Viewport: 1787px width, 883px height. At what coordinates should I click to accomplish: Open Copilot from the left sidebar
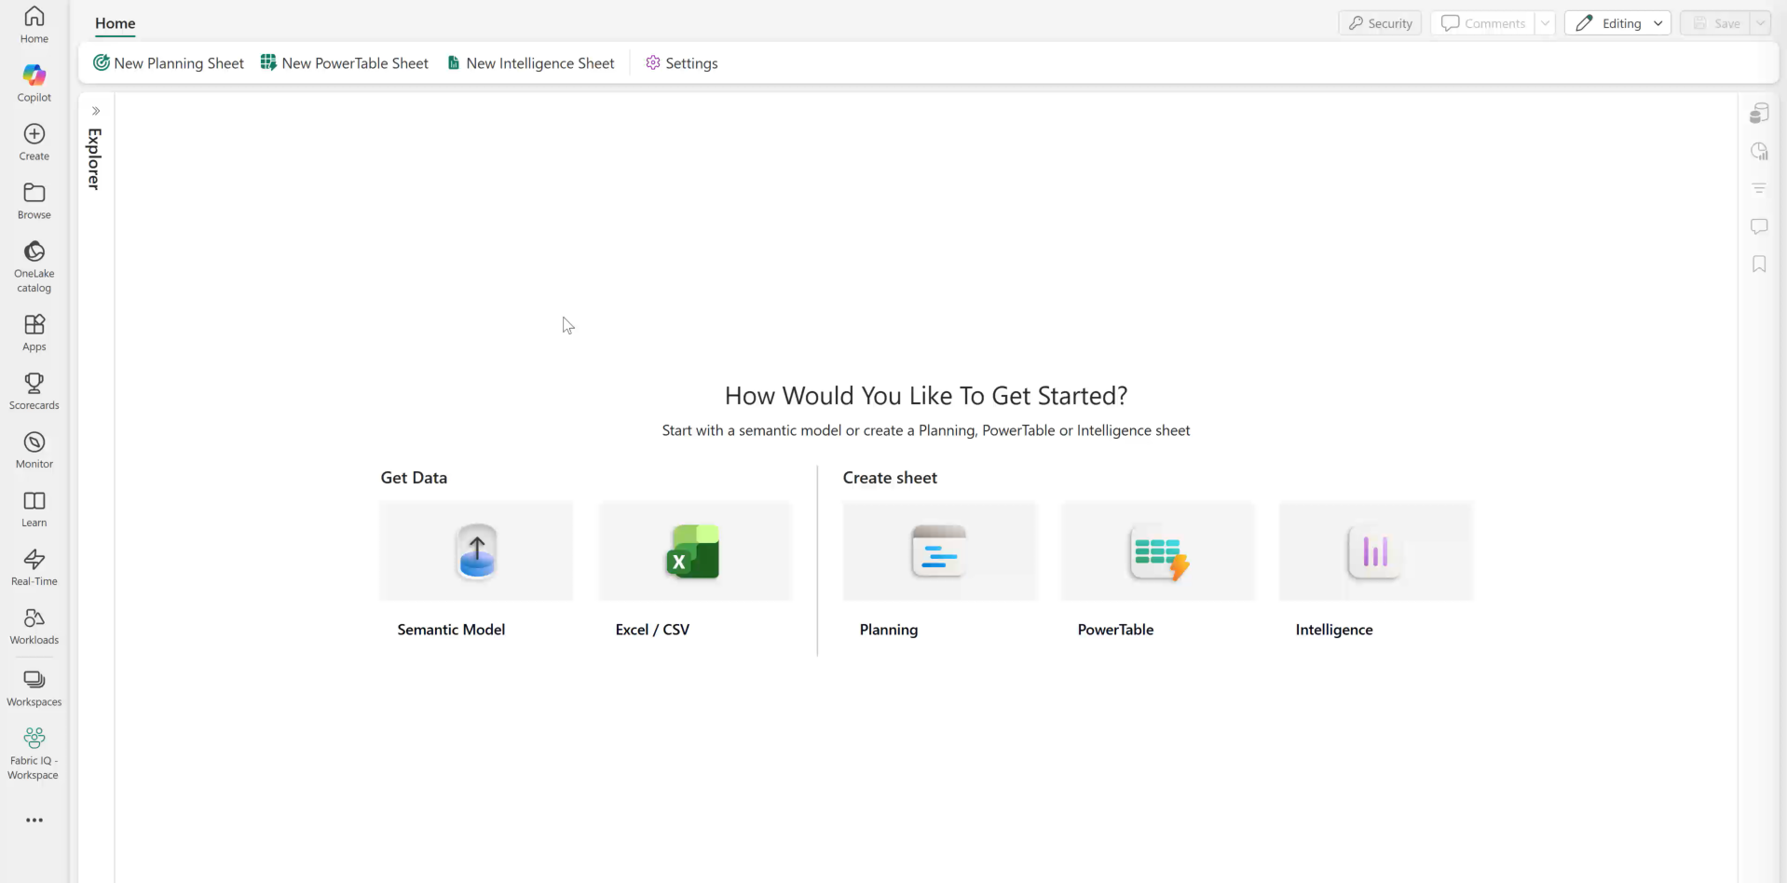click(x=34, y=82)
